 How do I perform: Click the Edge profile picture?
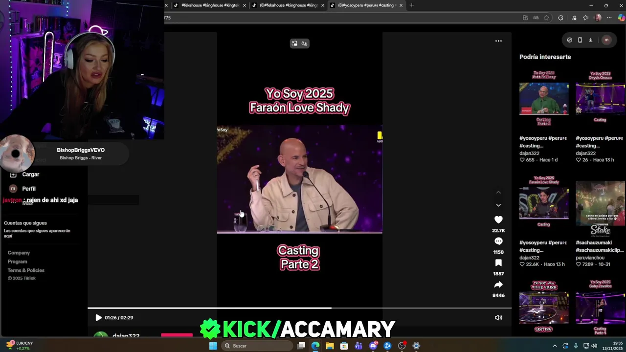[x=598, y=18]
